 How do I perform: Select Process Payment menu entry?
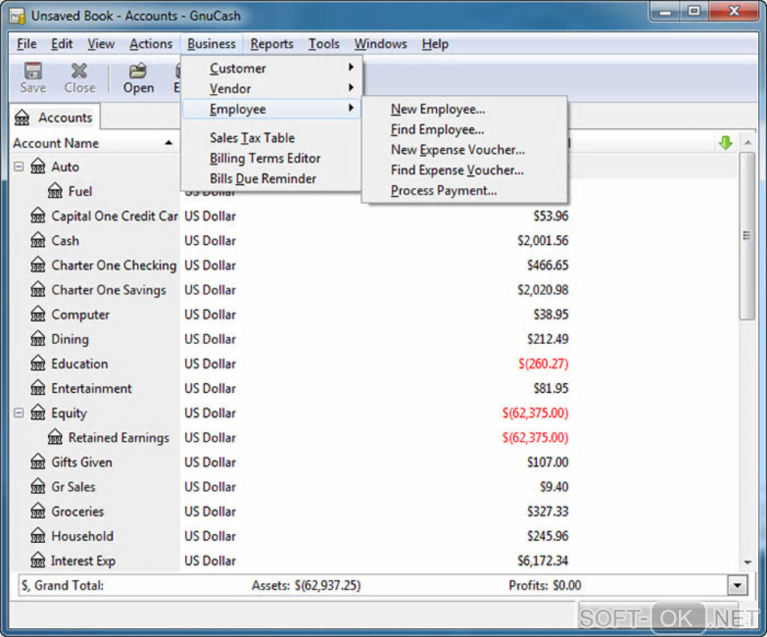coord(444,191)
